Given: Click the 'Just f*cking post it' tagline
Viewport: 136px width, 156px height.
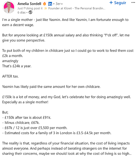Looking at the screenshot, I should 30,8.
